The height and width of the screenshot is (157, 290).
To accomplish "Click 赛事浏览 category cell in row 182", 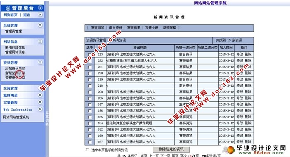I will click(186, 129).
